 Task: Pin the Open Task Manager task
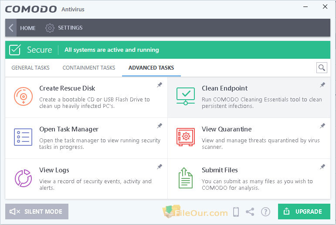[160, 126]
